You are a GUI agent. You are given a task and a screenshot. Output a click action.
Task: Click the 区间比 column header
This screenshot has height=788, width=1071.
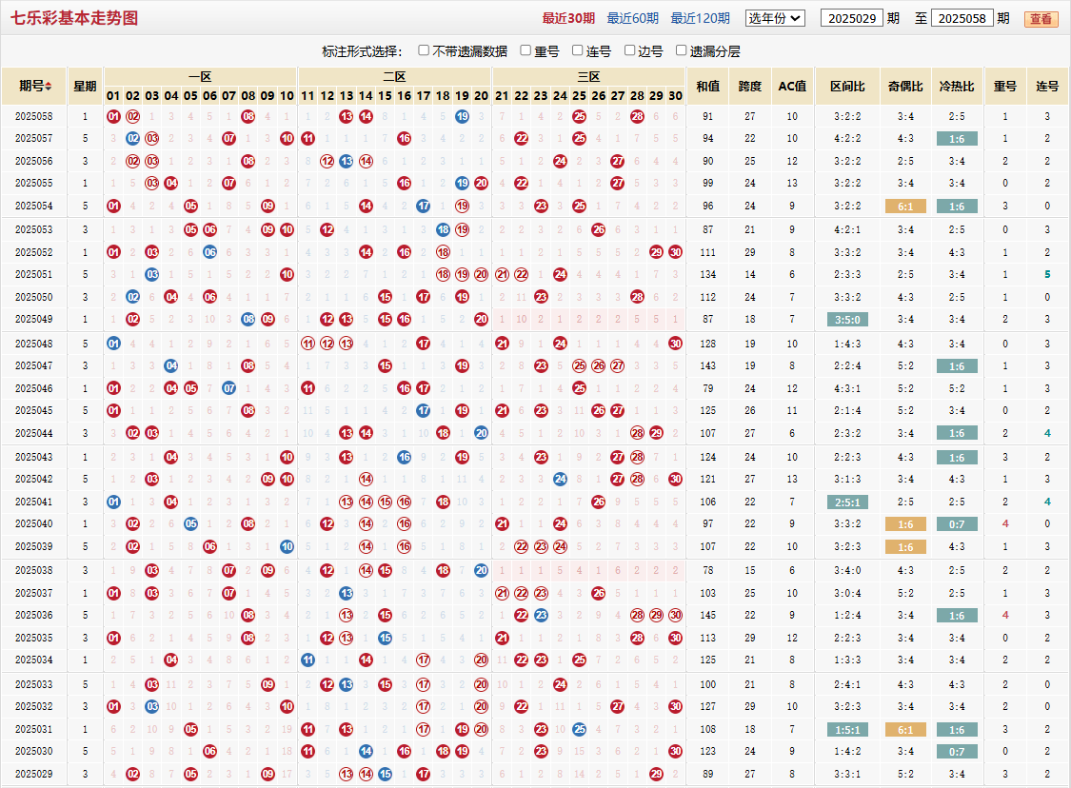click(x=847, y=86)
